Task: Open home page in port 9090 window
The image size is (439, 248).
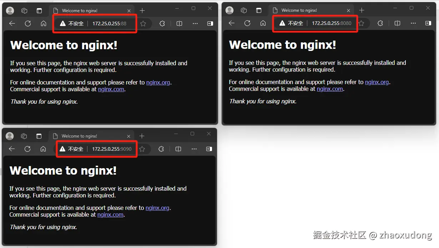Action: 43,149
